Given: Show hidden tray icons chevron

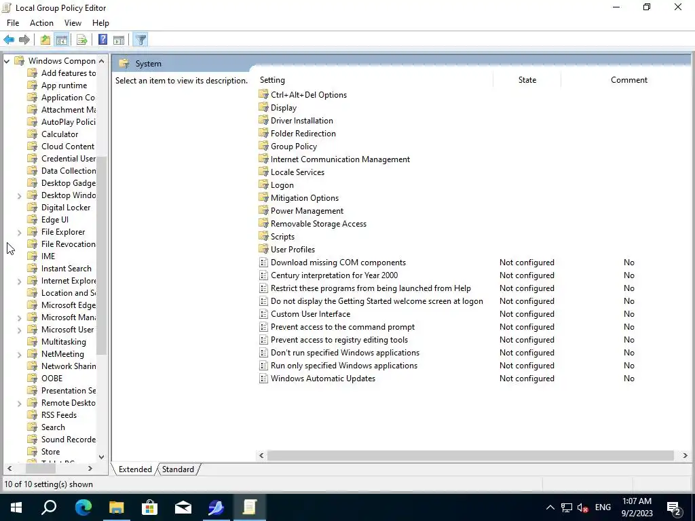Looking at the screenshot, I should [x=550, y=507].
